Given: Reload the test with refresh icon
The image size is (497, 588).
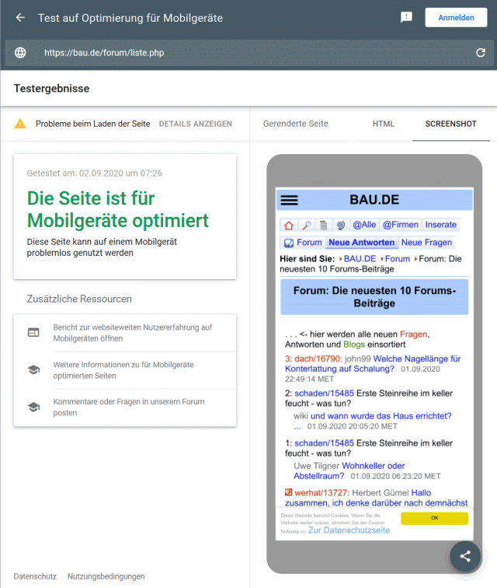Looking at the screenshot, I should (481, 53).
